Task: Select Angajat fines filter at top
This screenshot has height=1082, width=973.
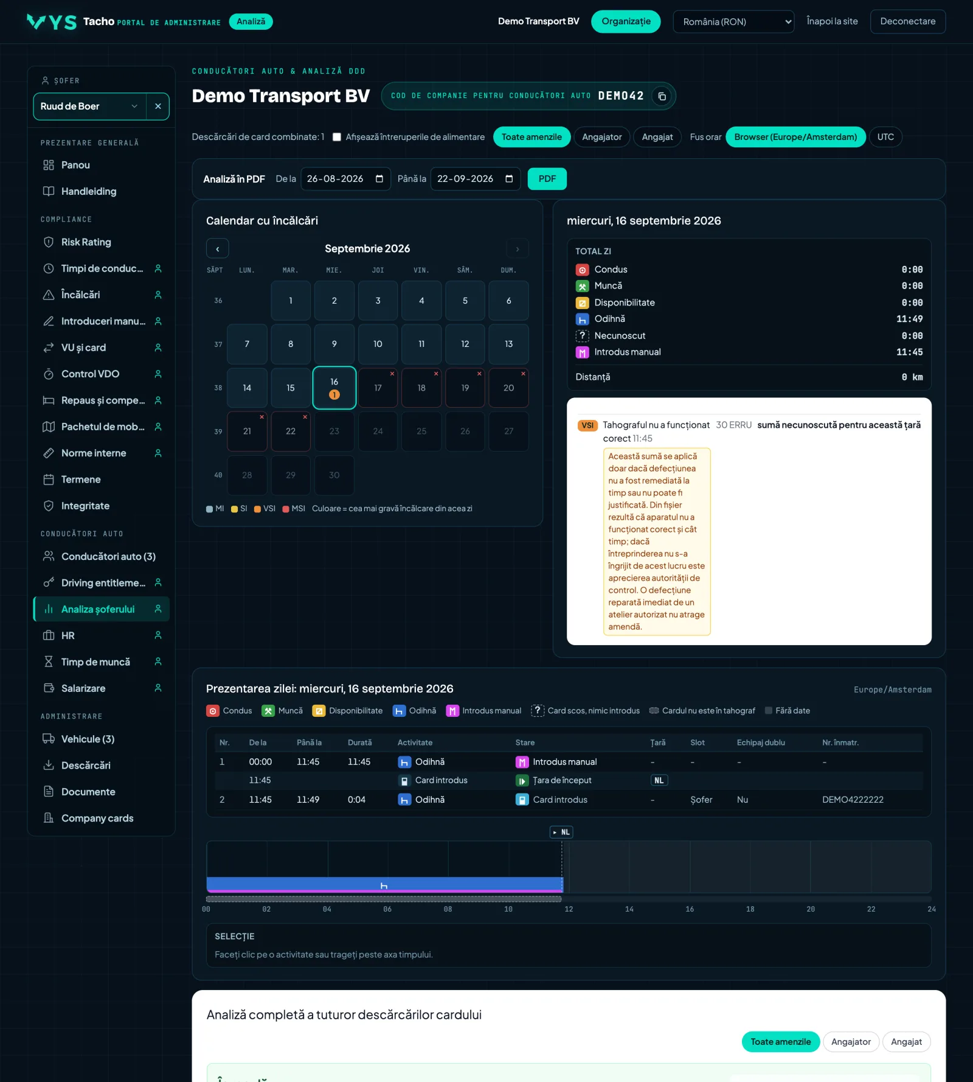Action: click(x=657, y=137)
